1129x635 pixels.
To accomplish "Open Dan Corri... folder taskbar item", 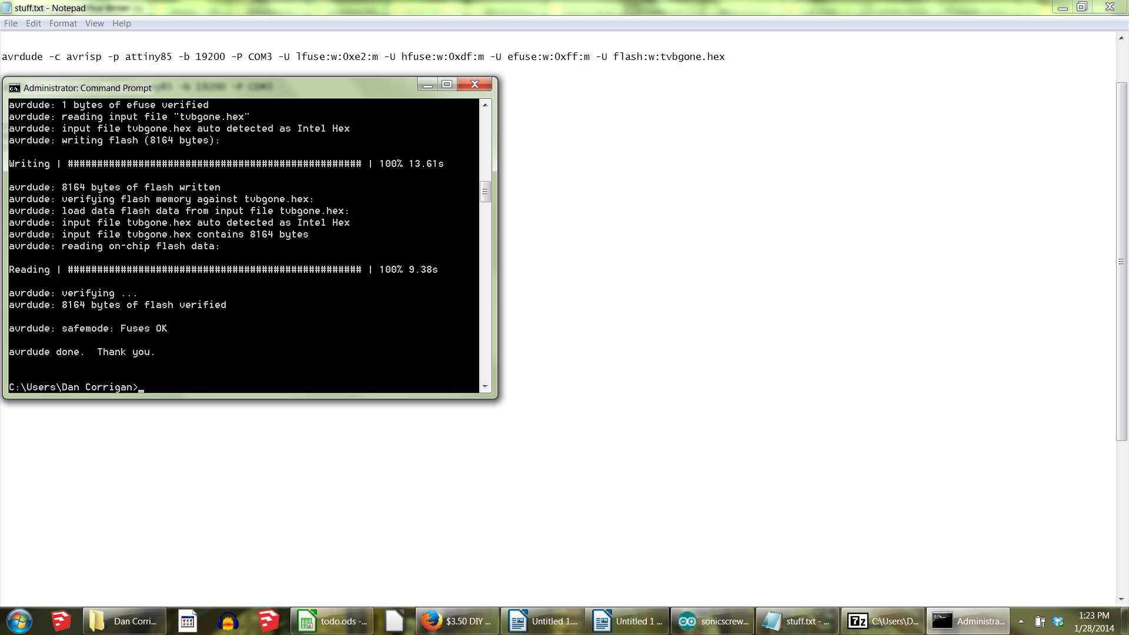I will [124, 621].
